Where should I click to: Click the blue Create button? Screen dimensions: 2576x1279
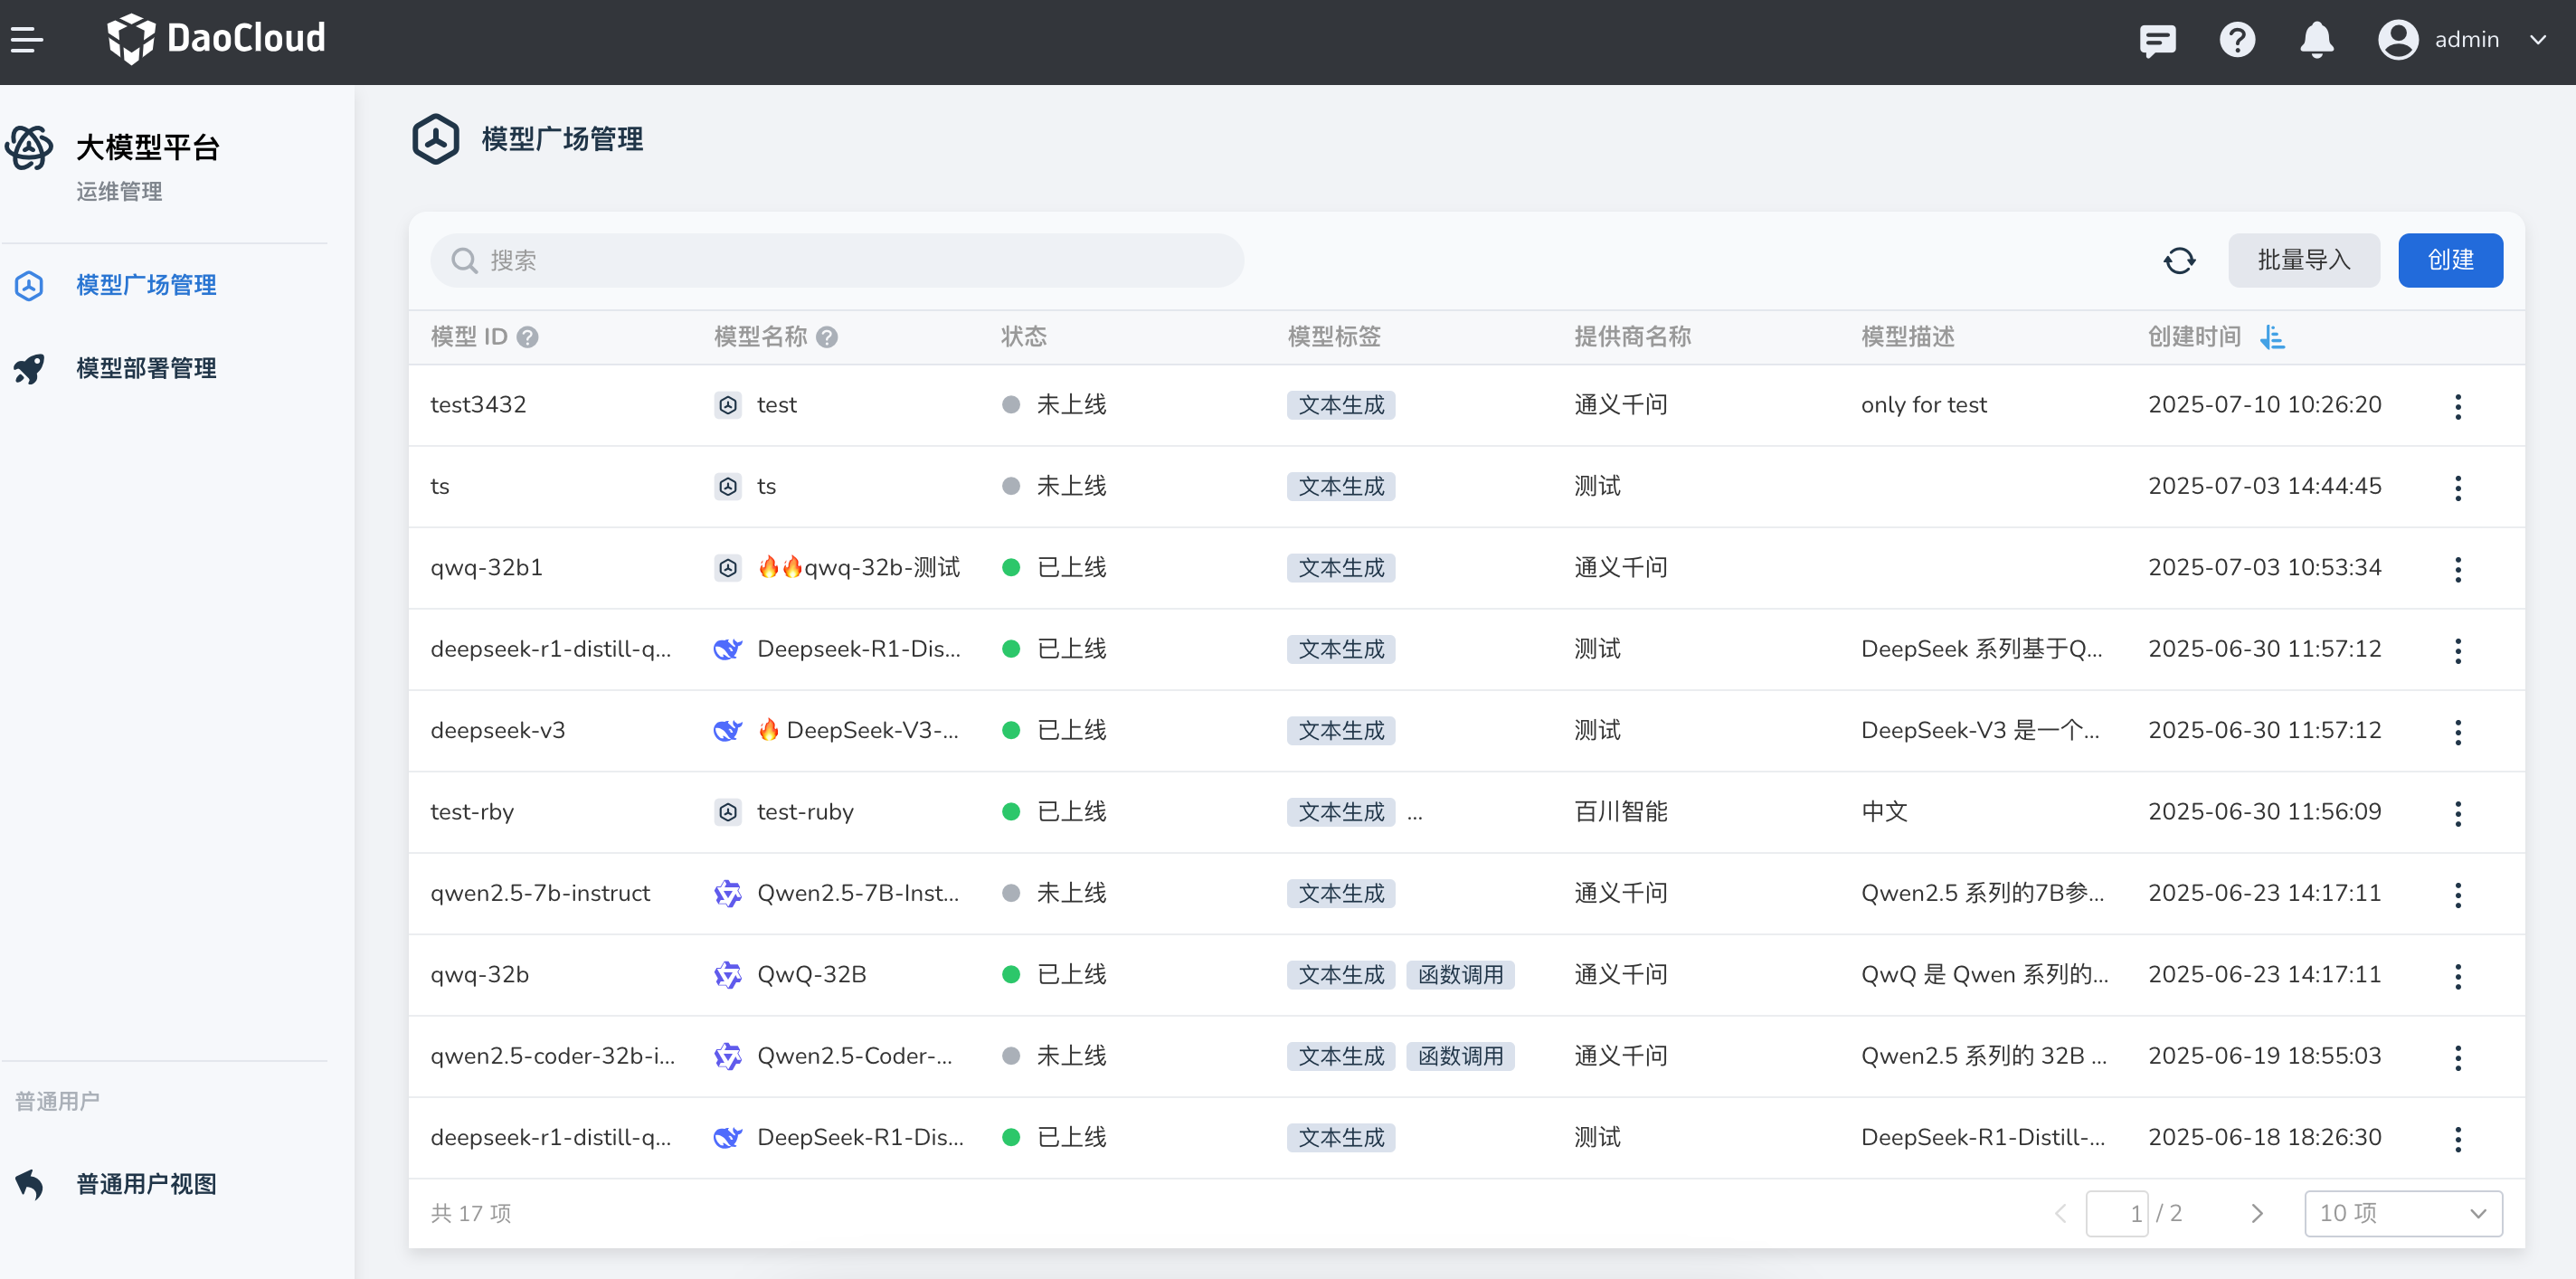tap(2449, 261)
